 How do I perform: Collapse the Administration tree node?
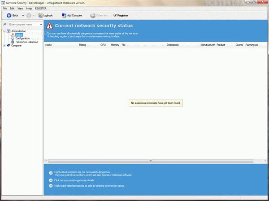click(x=4, y=31)
